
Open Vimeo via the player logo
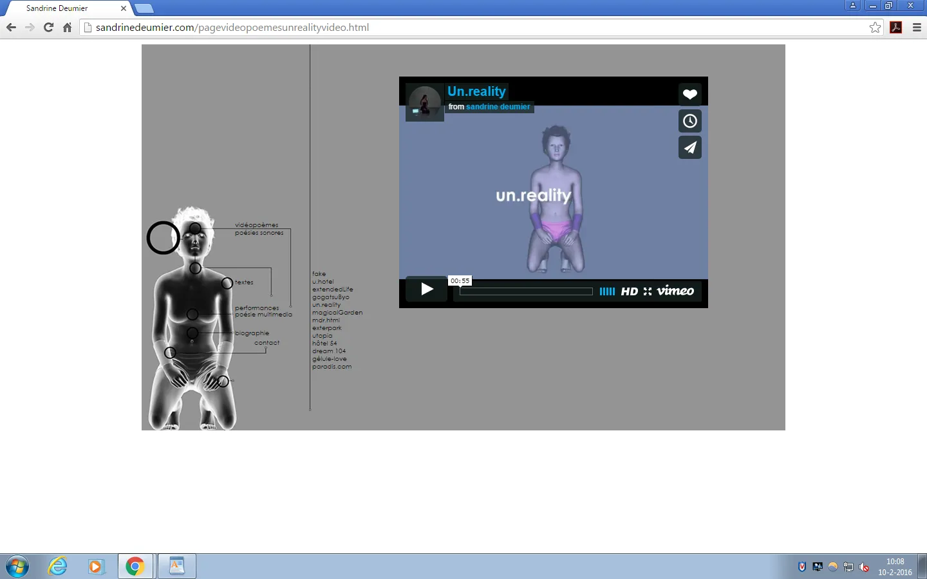(x=675, y=291)
